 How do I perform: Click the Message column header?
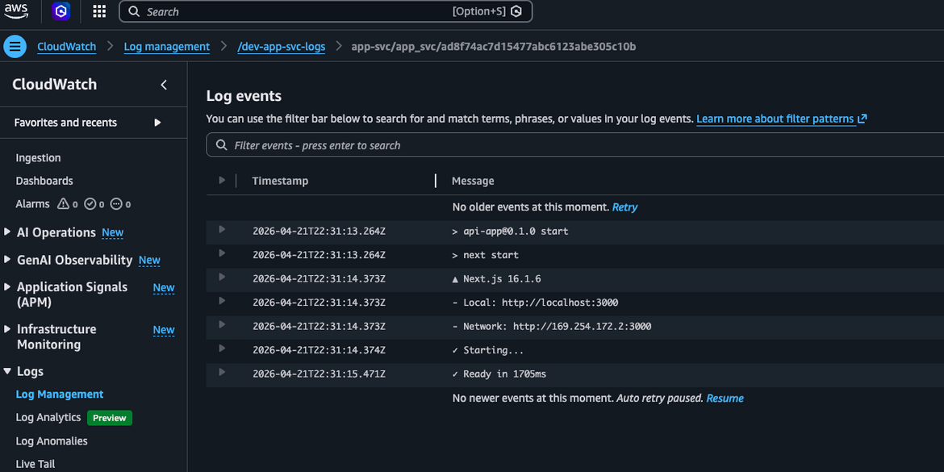pyautogui.click(x=473, y=181)
